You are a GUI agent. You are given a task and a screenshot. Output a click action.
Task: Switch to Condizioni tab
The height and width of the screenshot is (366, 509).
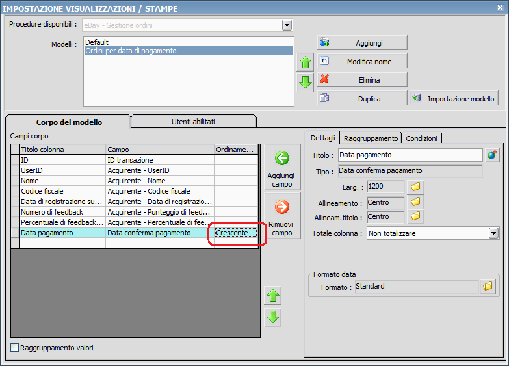[x=421, y=138]
